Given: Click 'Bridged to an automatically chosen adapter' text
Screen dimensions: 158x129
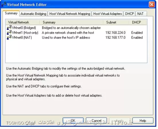Looking at the screenshot, I should point(71,28).
